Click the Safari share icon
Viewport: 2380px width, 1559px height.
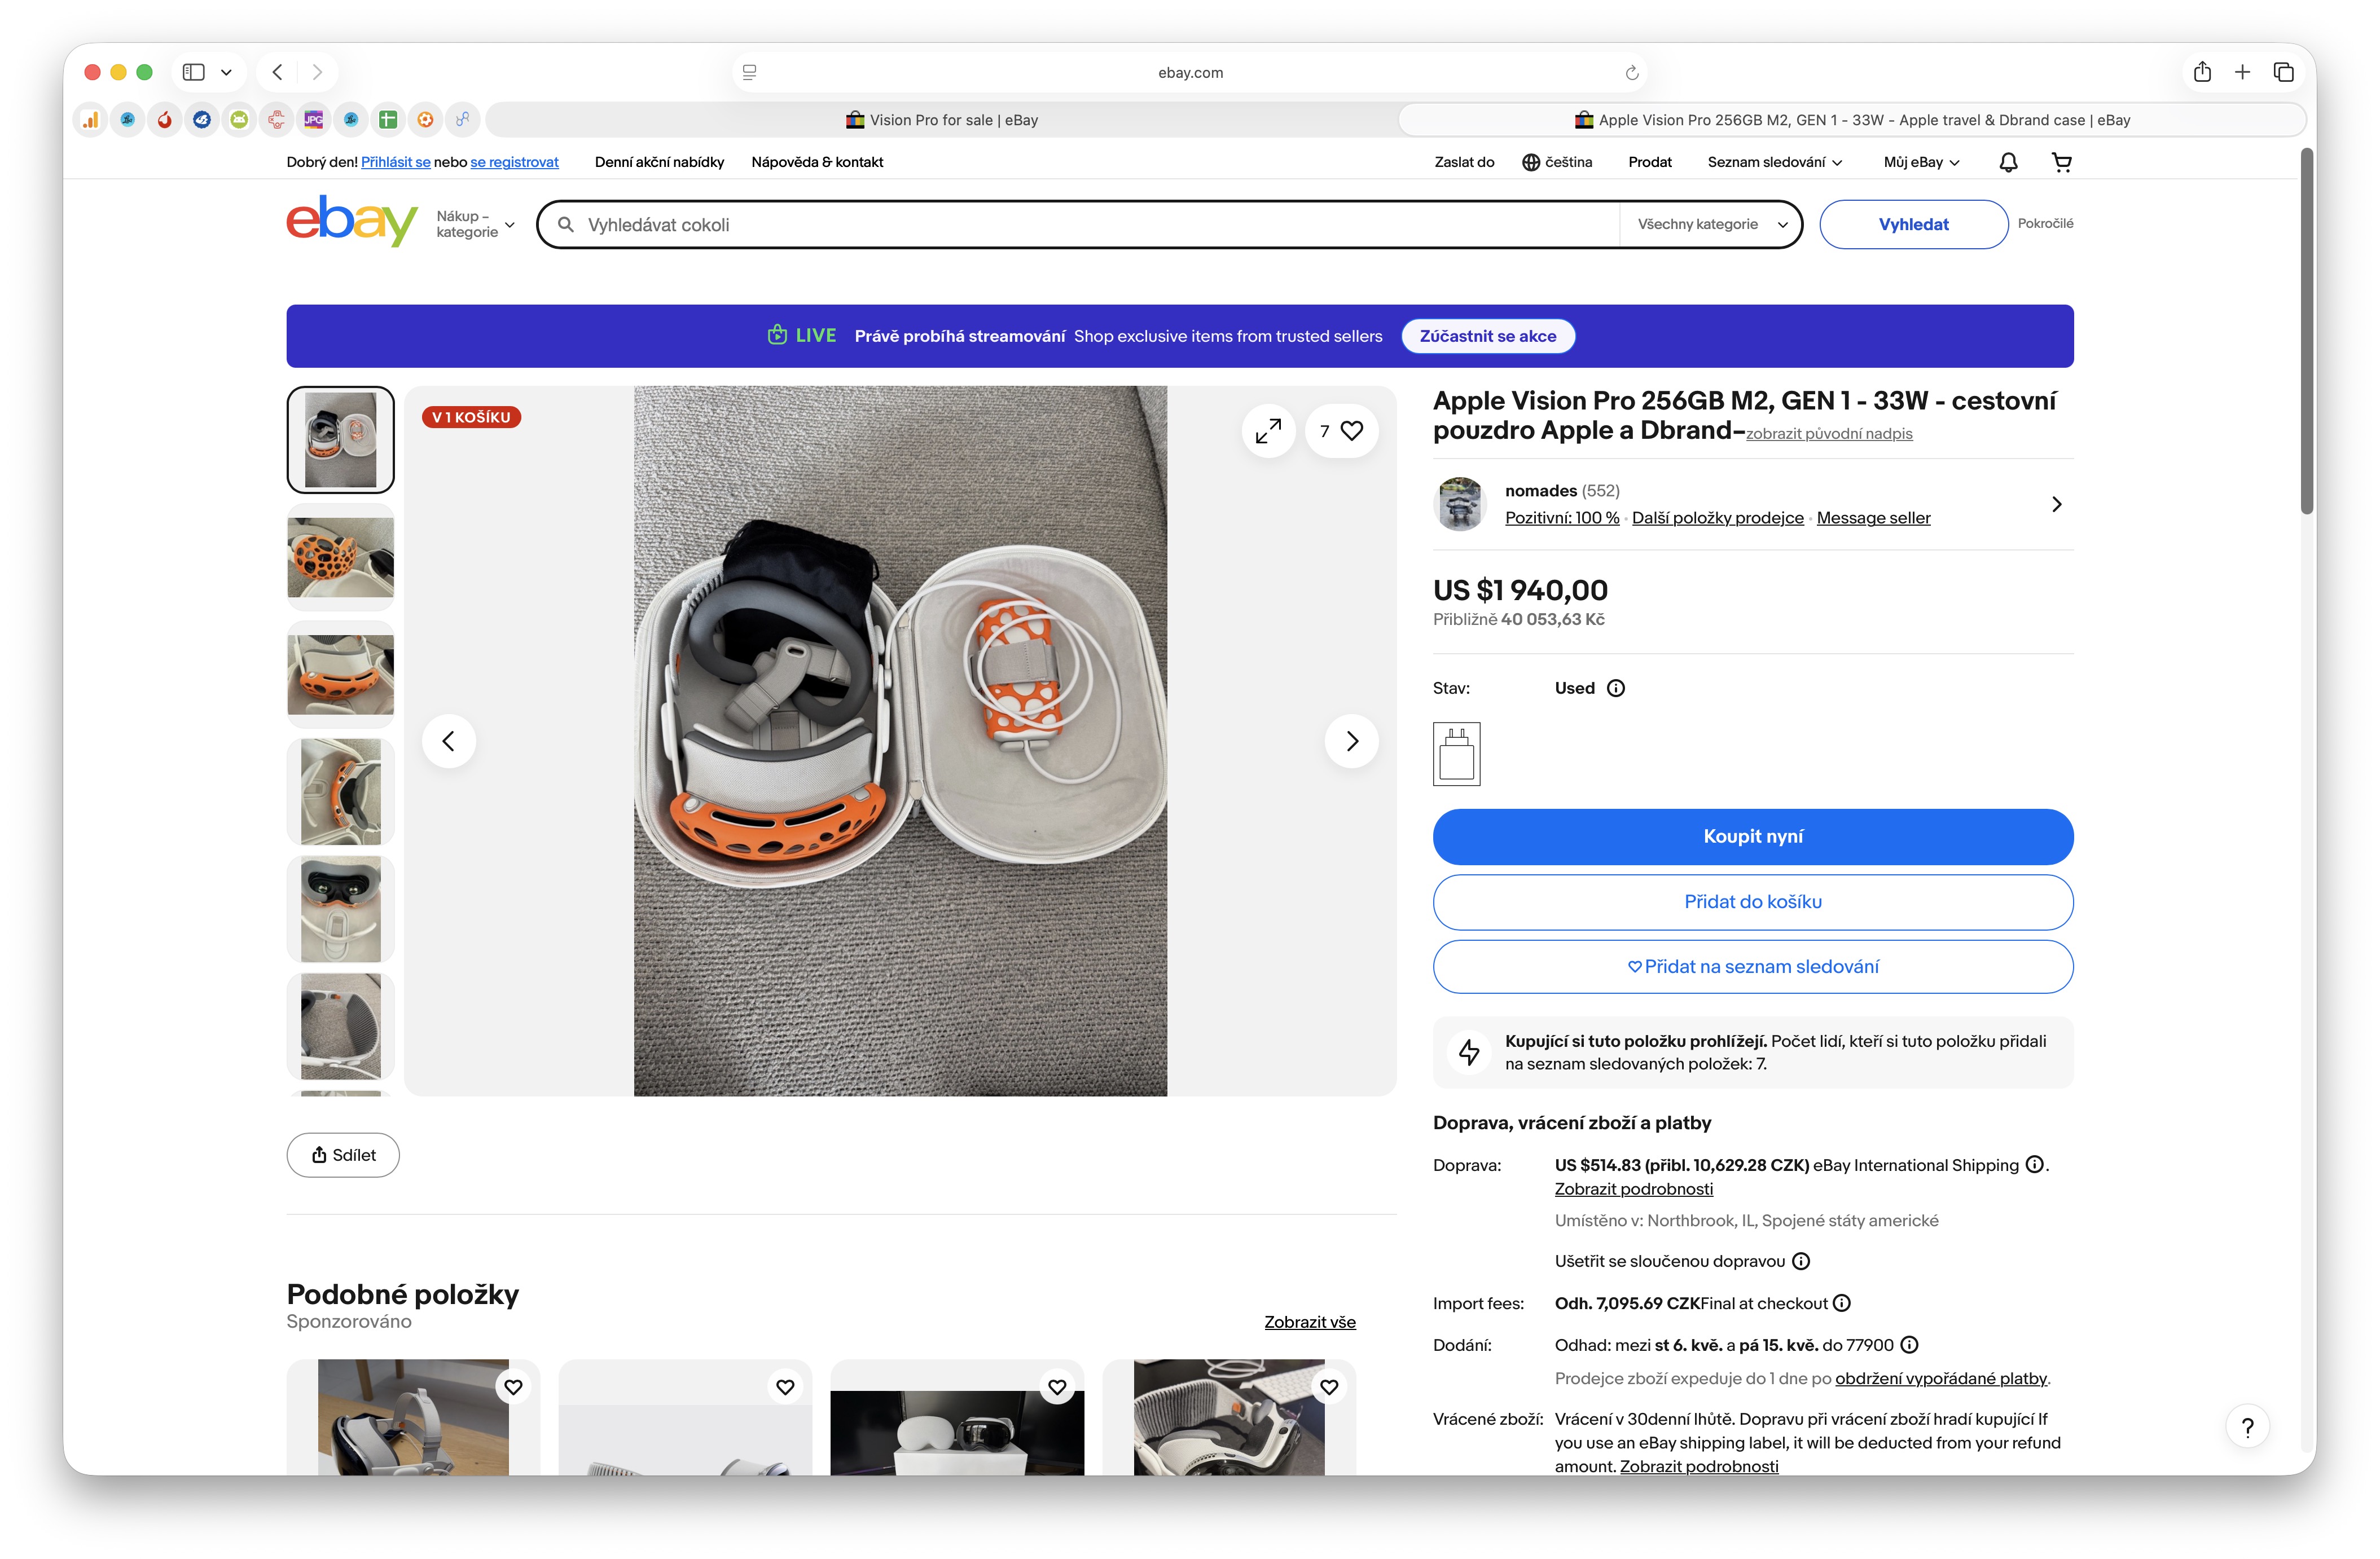point(2202,72)
